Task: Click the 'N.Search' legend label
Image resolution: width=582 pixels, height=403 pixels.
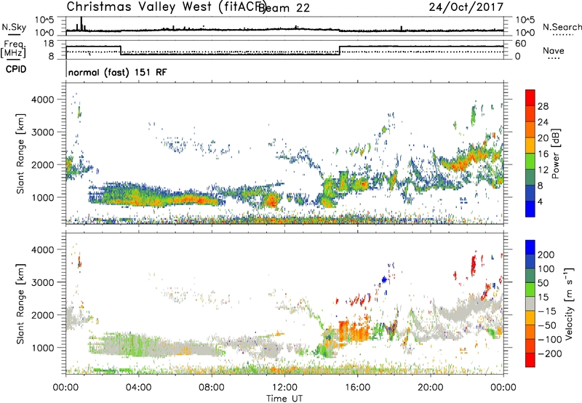Action: pyautogui.click(x=562, y=27)
